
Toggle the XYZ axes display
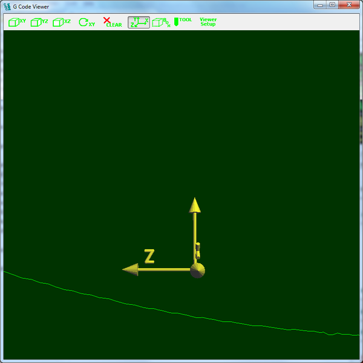(x=139, y=22)
